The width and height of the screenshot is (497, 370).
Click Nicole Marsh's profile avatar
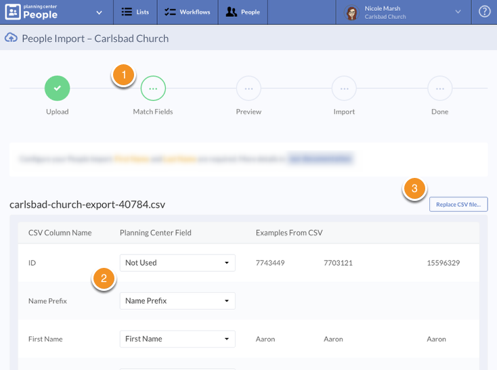tap(351, 13)
